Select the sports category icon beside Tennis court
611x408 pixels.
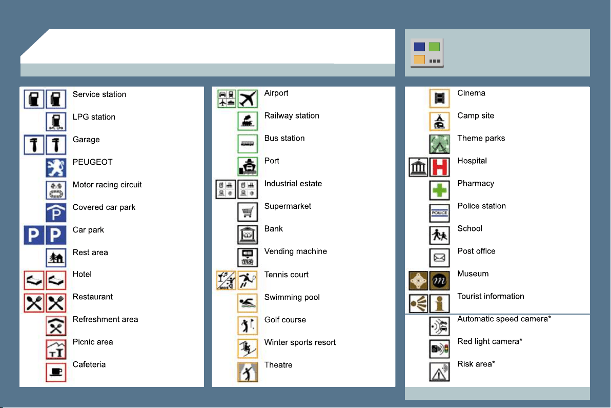(x=227, y=280)
